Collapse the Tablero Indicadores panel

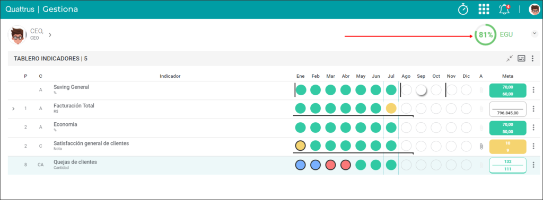point(510,58)
